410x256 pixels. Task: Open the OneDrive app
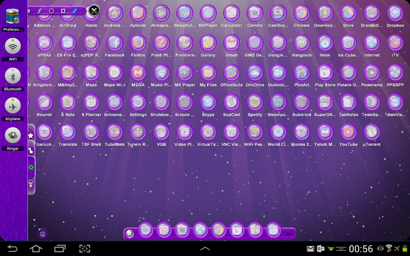pos(255,72)
